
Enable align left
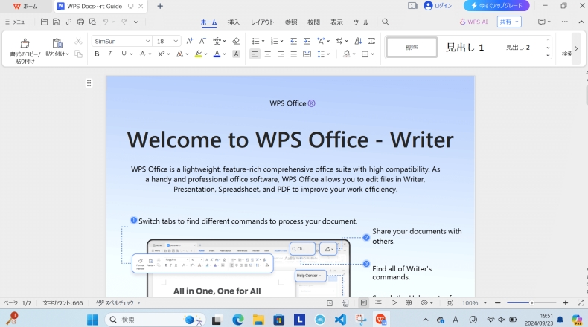tap(255, 54)
